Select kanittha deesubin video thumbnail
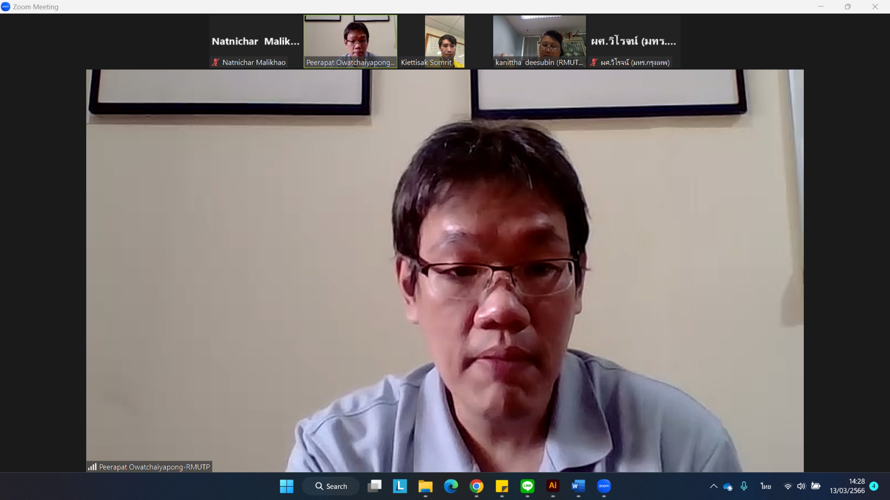 tap(539, 41)
